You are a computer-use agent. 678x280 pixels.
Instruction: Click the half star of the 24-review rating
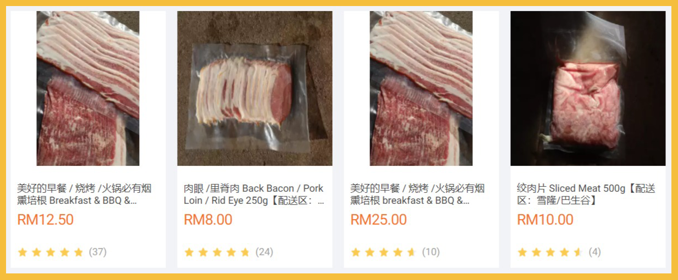coord(245,253)
